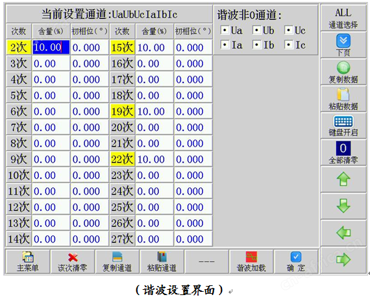
Task: Click the green down arrow
Action: [343, 206]
